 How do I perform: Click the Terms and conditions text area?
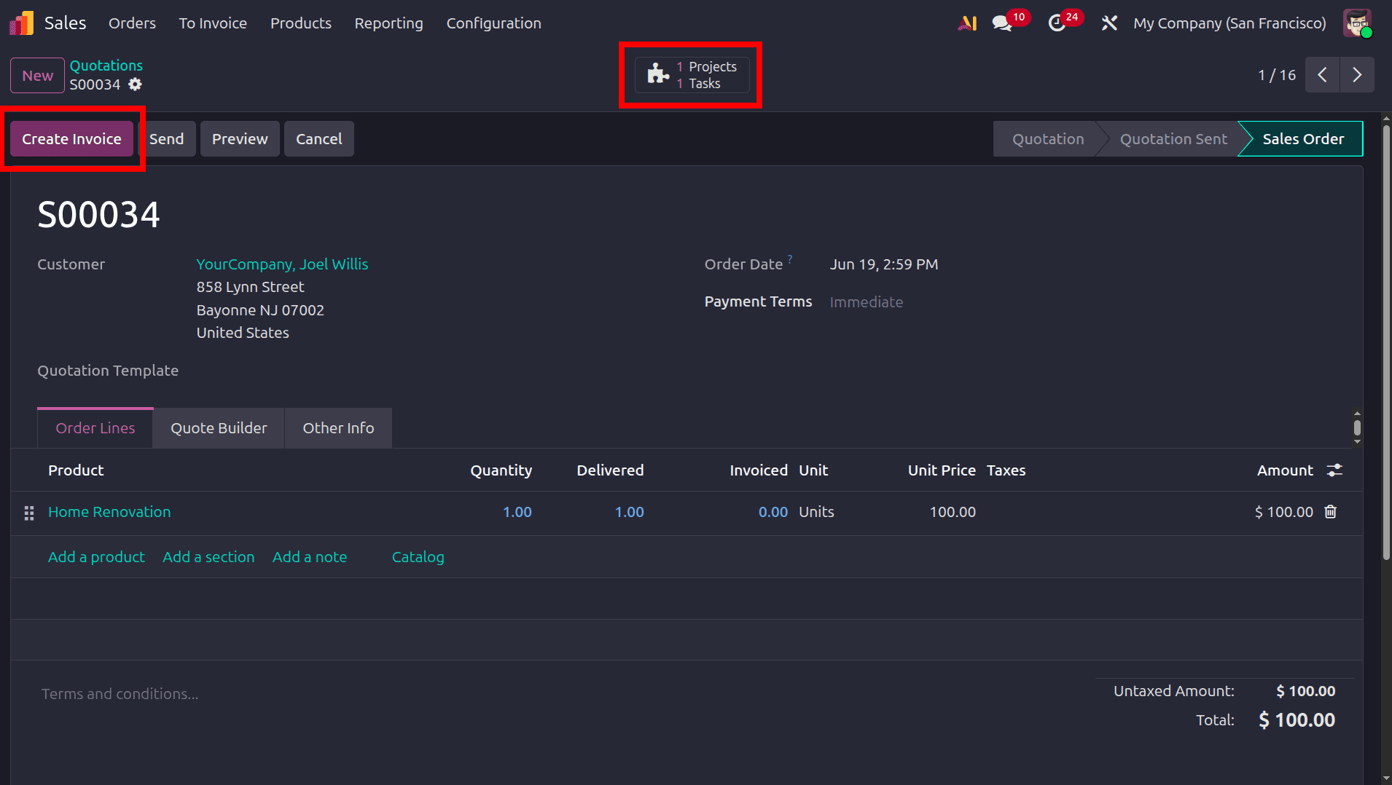[x=120, y=694]
